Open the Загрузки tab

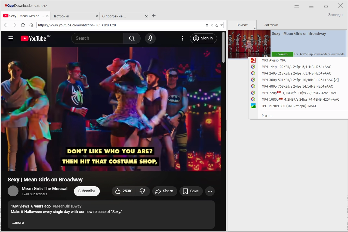coord(271,25)
